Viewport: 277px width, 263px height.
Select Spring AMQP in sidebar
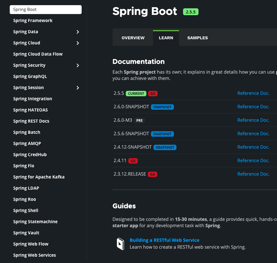tap(27, 144)
